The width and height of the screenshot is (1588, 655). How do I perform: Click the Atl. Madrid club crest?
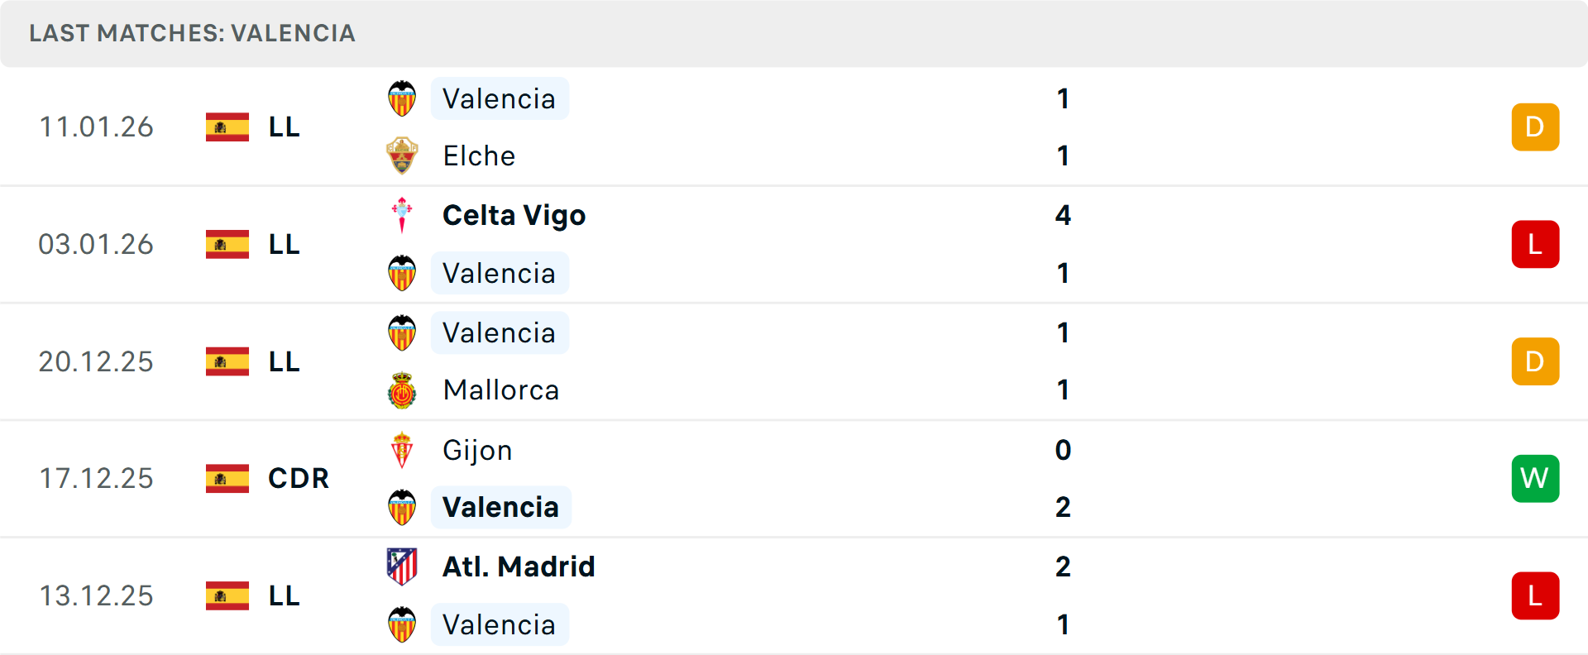coord(402,567)
